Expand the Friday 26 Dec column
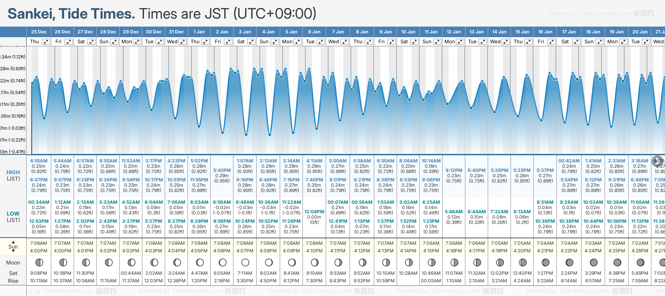The image size is (665, 296). (69, 42)
